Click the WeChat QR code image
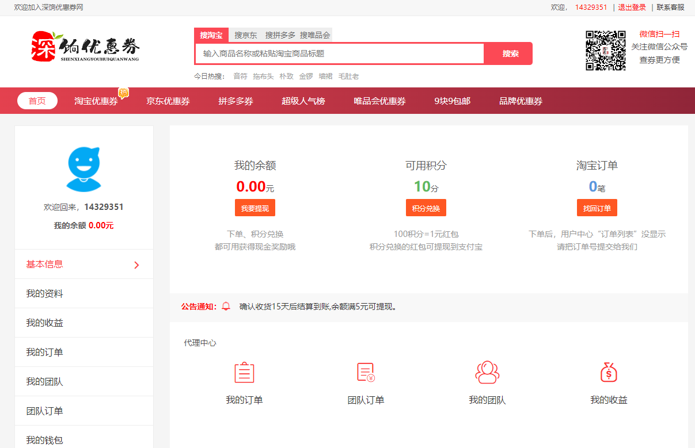Image resolution: width=695 pixels, height=448 pixels. coord(606,51)
